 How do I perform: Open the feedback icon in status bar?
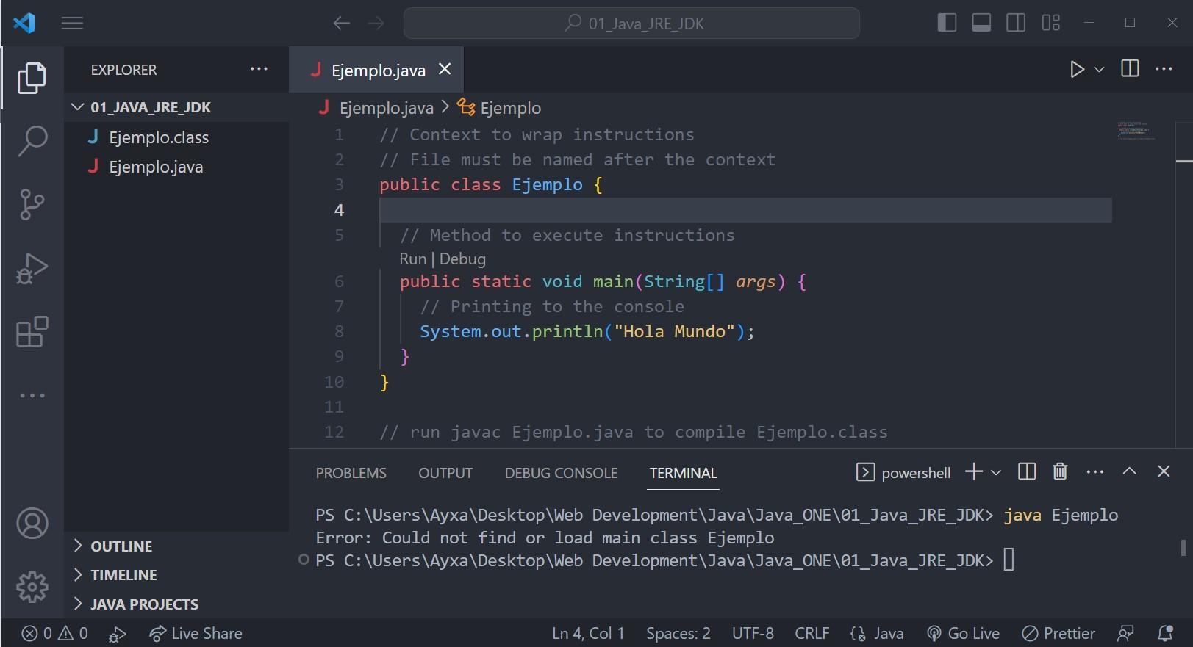1125,633
